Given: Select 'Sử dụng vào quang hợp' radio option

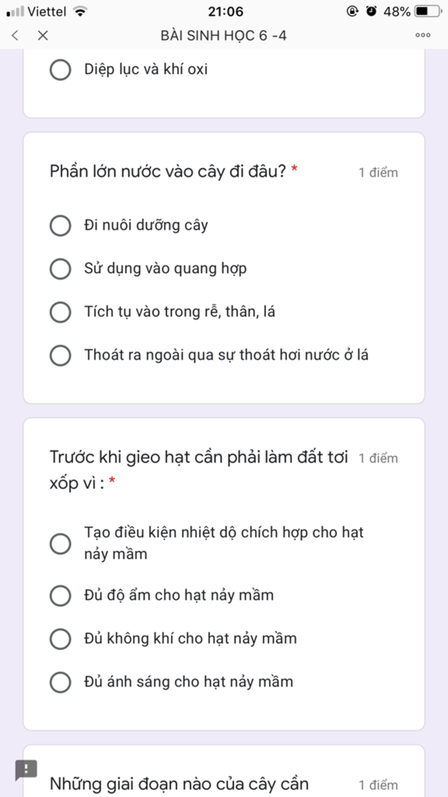Looking at the screenshot, I should click(60, 268).
